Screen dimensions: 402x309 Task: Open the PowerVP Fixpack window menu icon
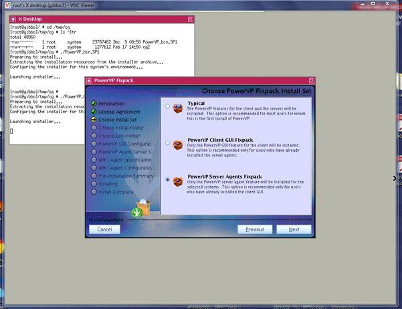point(89,81)
